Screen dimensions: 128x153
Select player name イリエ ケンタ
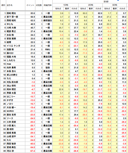(x=13, y=46)
